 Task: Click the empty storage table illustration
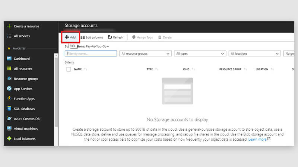coord(177,91)
